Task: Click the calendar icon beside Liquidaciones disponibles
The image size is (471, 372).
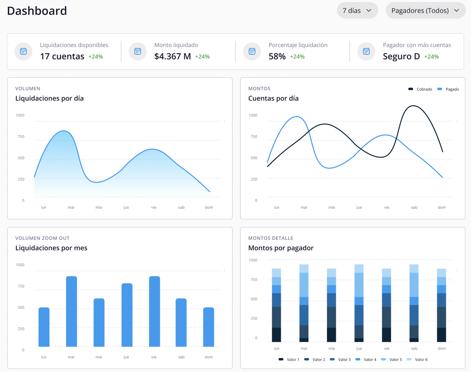Action: [23, 51]
